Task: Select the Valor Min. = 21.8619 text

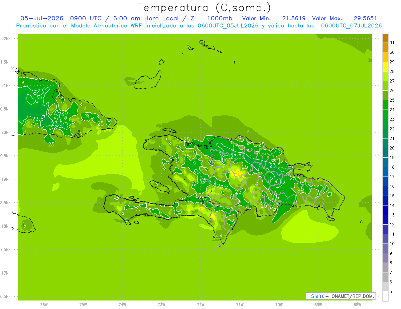Action: click(274, 18)
